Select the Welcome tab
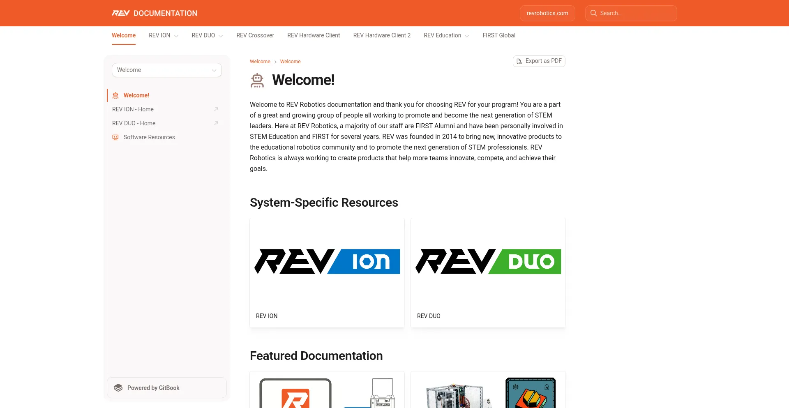Image resolution: width=789 pixels, height=408 pixels. (124, 35)
